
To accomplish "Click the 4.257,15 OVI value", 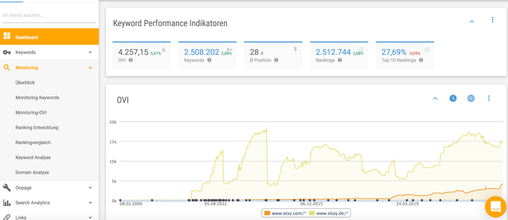I will [133, 52].
